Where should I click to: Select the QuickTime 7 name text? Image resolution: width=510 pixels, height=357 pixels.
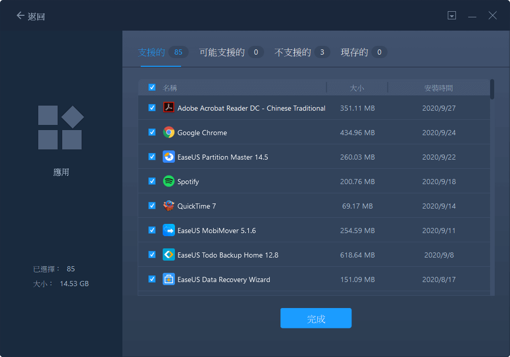pyautogui.click(x=196, y=206)
